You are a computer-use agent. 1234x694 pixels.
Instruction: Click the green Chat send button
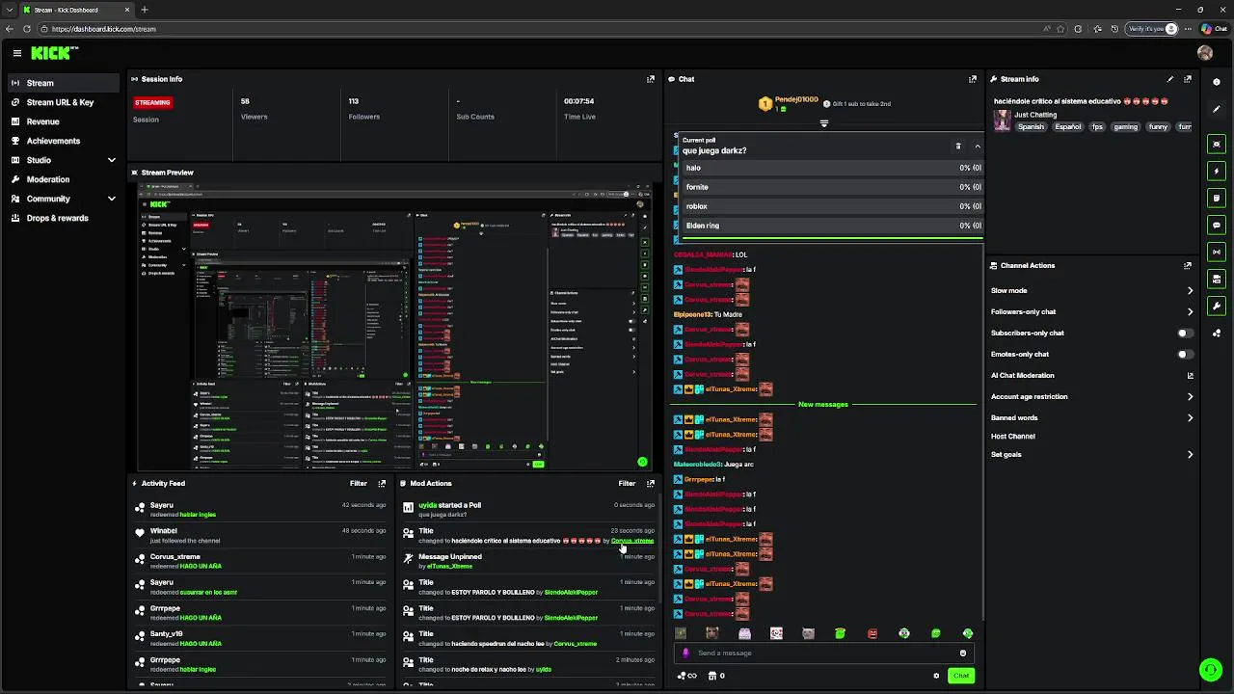click(x=961, y=676)
